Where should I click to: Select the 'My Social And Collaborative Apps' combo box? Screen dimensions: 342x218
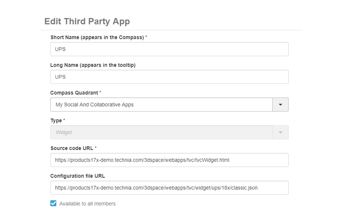coord(161,104)
